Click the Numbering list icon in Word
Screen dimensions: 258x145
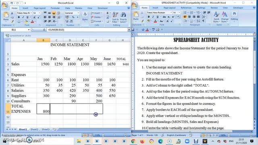(191, 12)
